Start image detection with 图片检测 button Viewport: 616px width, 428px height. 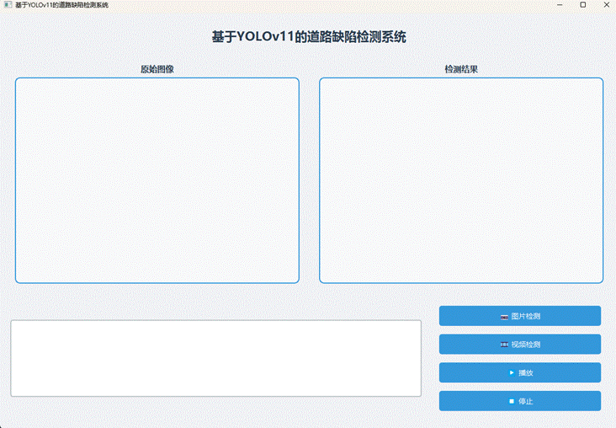click(520, 316)
